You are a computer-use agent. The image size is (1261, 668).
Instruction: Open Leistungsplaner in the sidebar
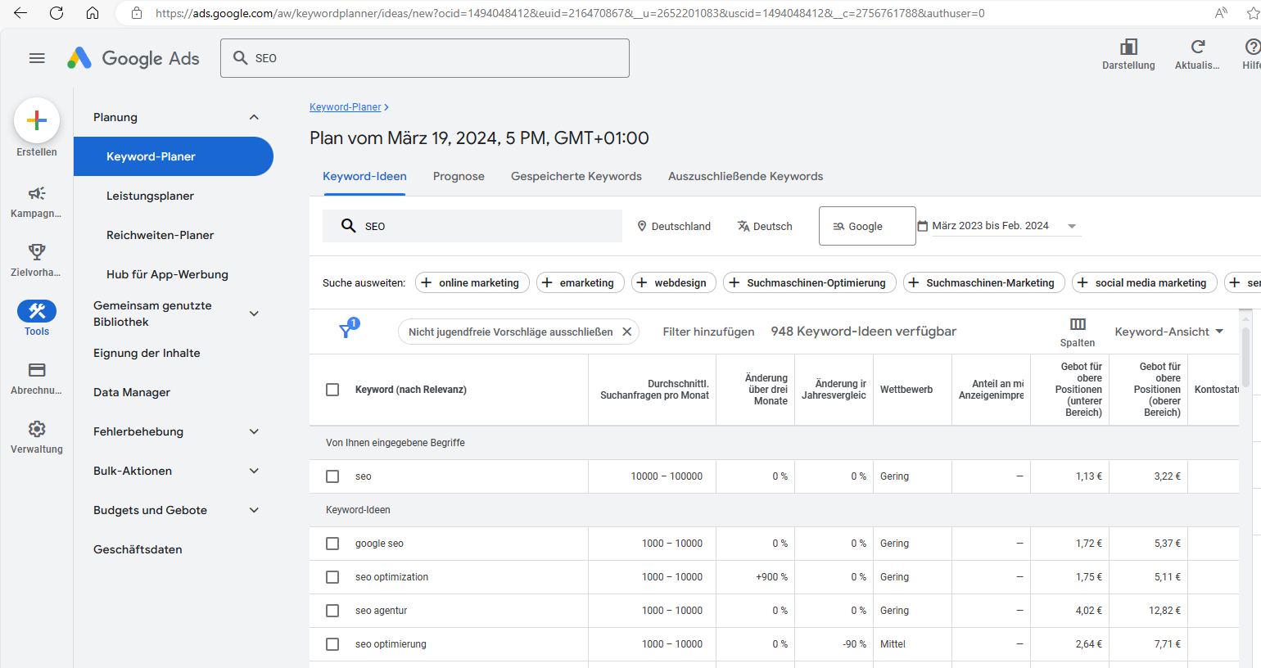150,196
